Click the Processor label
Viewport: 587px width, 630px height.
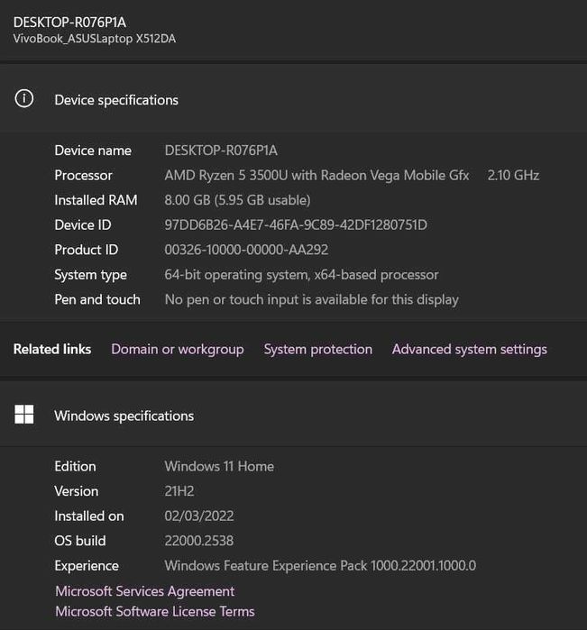(83, 175)
